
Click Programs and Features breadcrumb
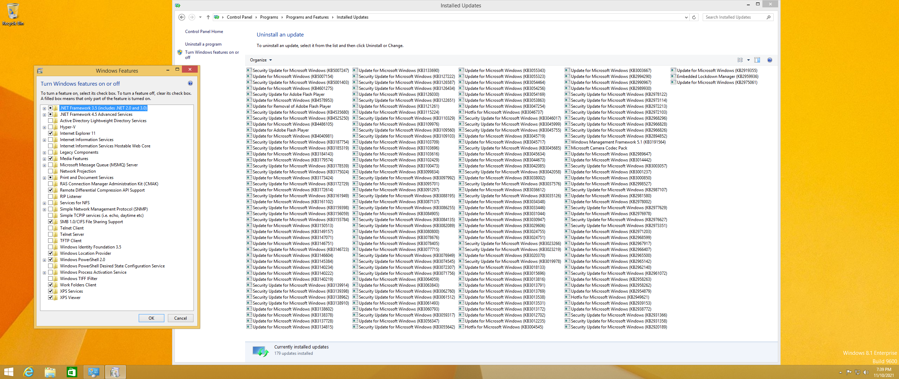click(x=307, y=17)
